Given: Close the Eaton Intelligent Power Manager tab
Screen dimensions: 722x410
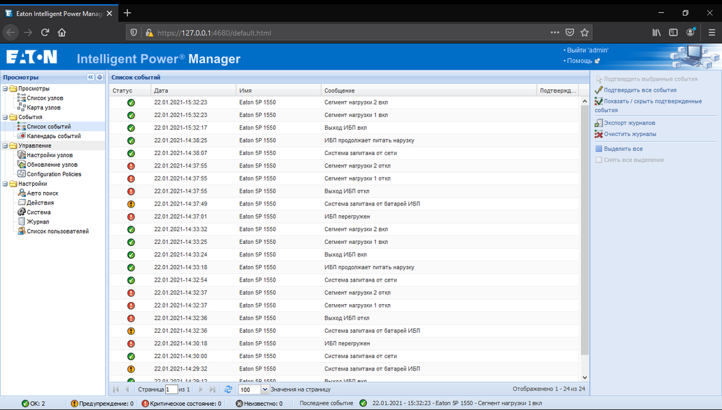Looking at the screenshot, I should point(109,14).
